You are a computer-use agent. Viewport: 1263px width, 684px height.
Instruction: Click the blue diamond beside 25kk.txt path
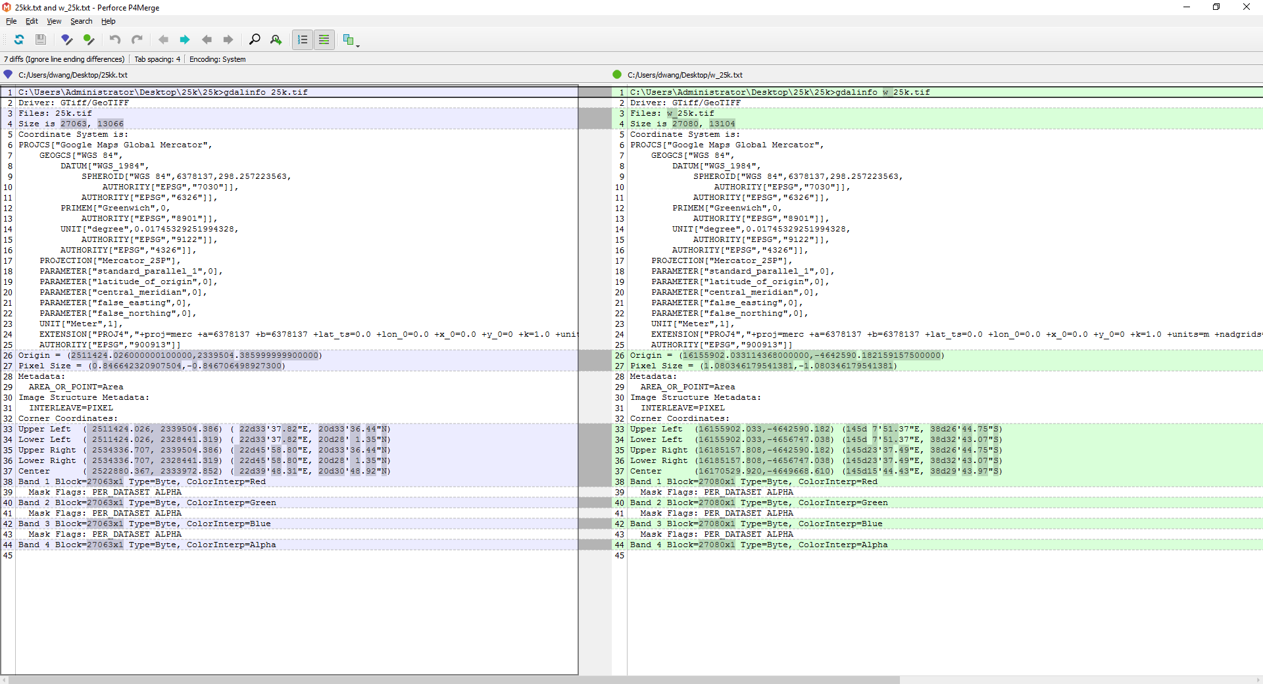point(8,74)
